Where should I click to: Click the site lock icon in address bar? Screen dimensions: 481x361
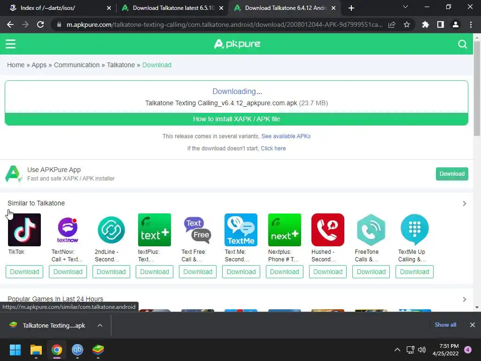(59, 24)
